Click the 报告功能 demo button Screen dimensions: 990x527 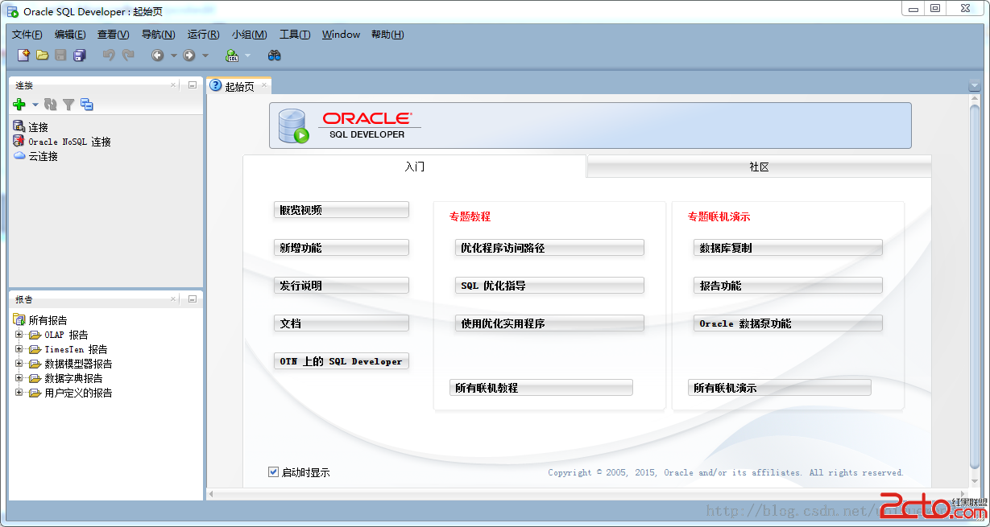pos(788,286)
